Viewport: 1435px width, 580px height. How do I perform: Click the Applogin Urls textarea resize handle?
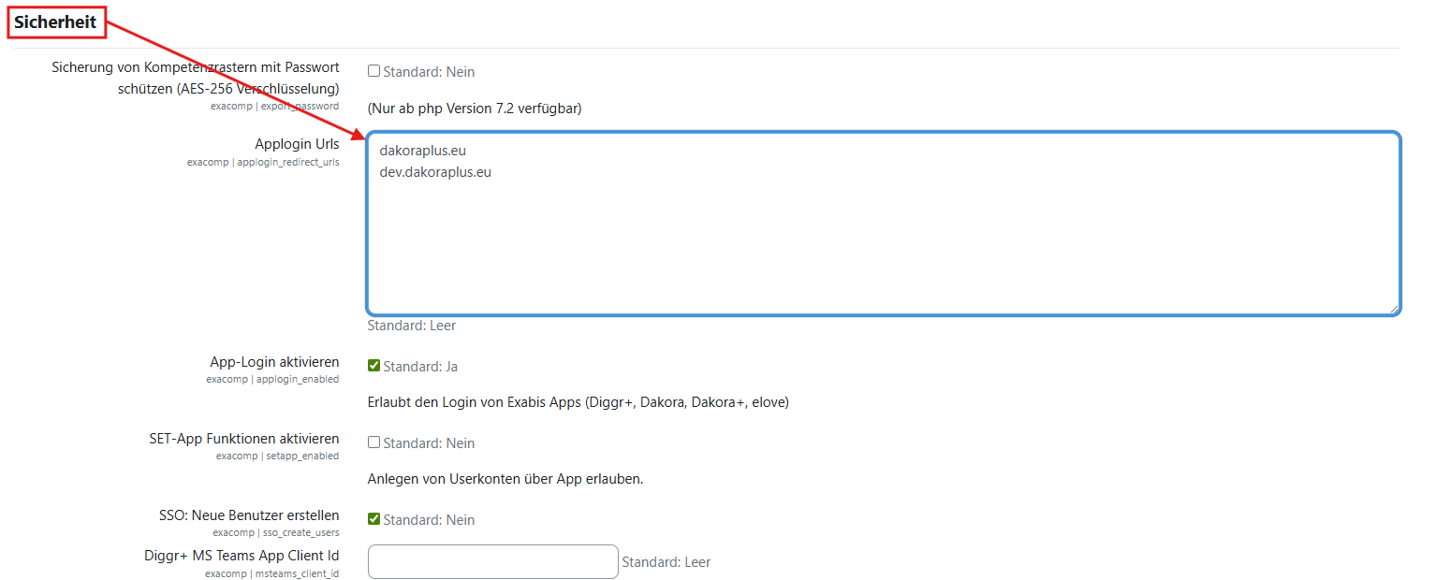[1394, 308]
